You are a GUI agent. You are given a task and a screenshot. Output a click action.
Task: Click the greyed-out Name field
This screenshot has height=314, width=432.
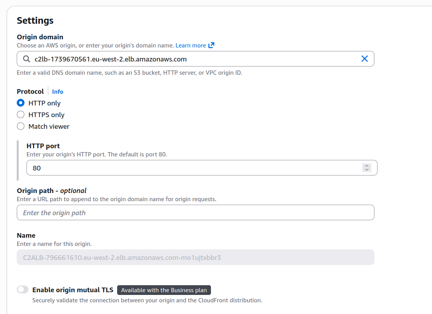coord(195,258)
